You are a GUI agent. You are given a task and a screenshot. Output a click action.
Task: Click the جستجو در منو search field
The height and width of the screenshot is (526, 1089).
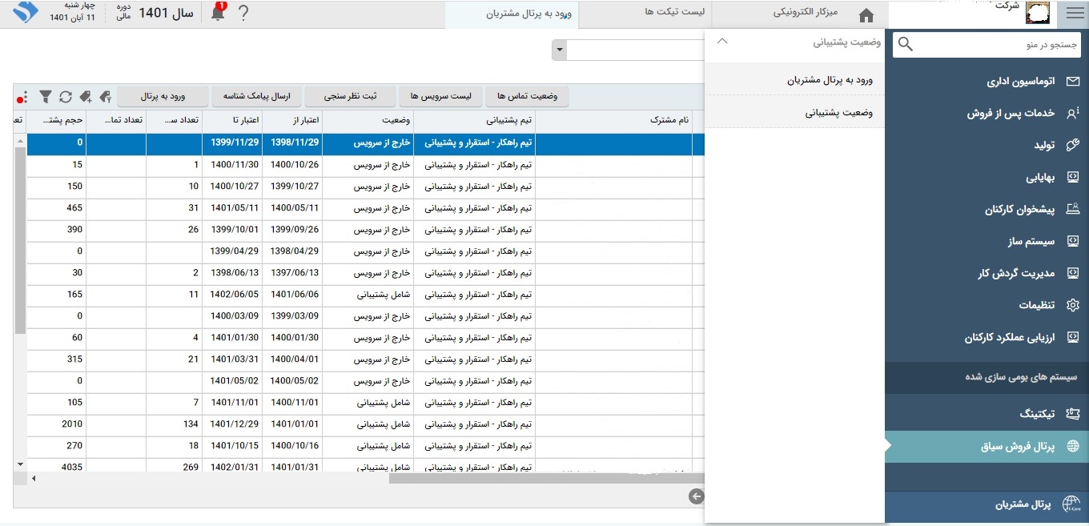pyautogui.click(x=989, y=45)
